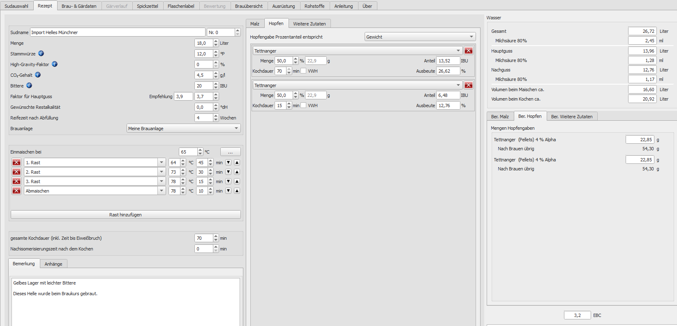The height and width of the screenshot is (326, 677).
Task: Click the info icon next to Bittere
Action: click(29, 85)
